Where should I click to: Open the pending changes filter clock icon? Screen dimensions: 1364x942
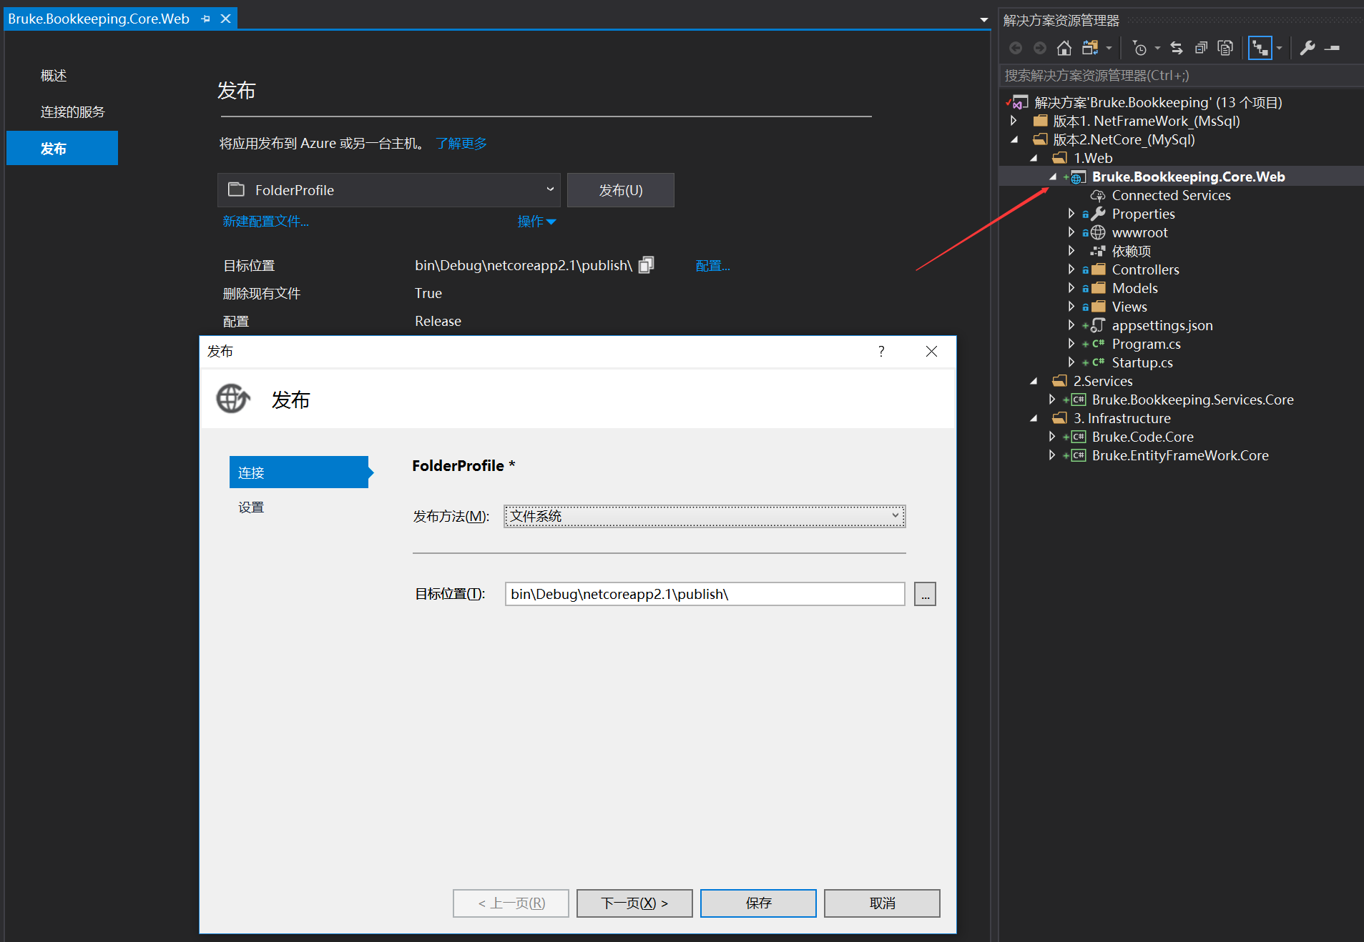[x=1139, y=48]
